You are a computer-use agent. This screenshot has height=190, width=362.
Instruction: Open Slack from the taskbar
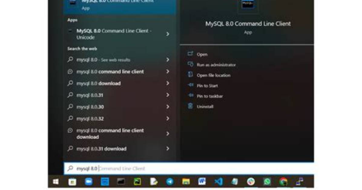251,182
